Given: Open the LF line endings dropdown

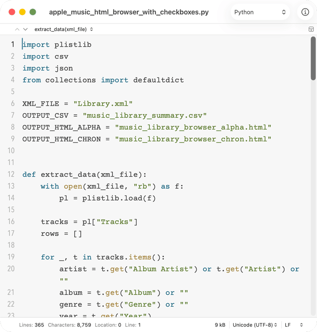Looking at the screenshot, I should [294, 325].
